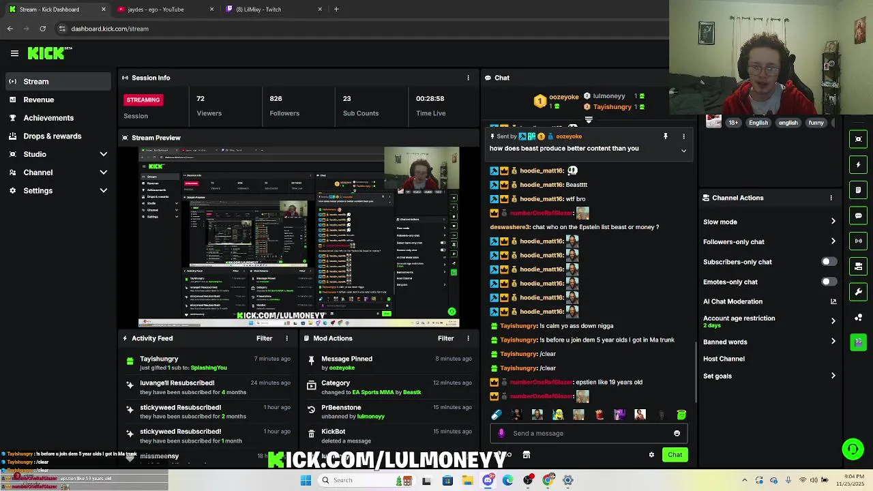This screenshot has width=873, height=491.
Task: Switch to jaydes - ego YouTube tab
Action: point(165,9)
